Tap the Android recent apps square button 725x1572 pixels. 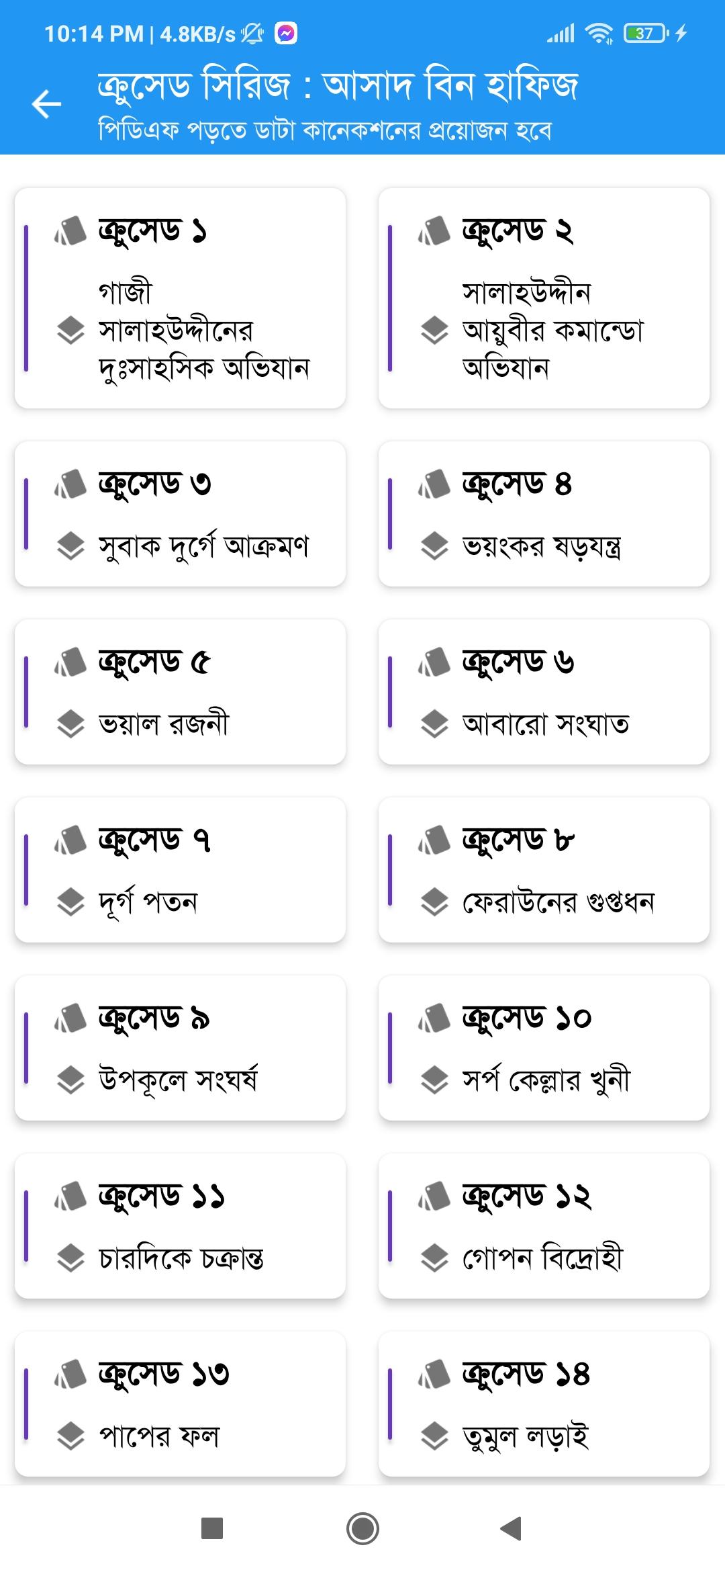point(212,1528)
